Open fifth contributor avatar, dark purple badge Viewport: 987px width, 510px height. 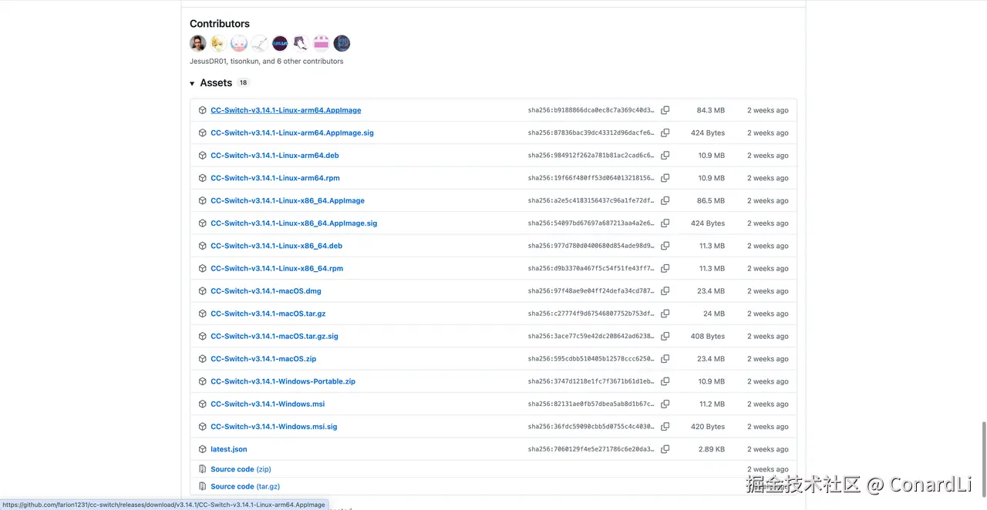click(x=280, y=43)
